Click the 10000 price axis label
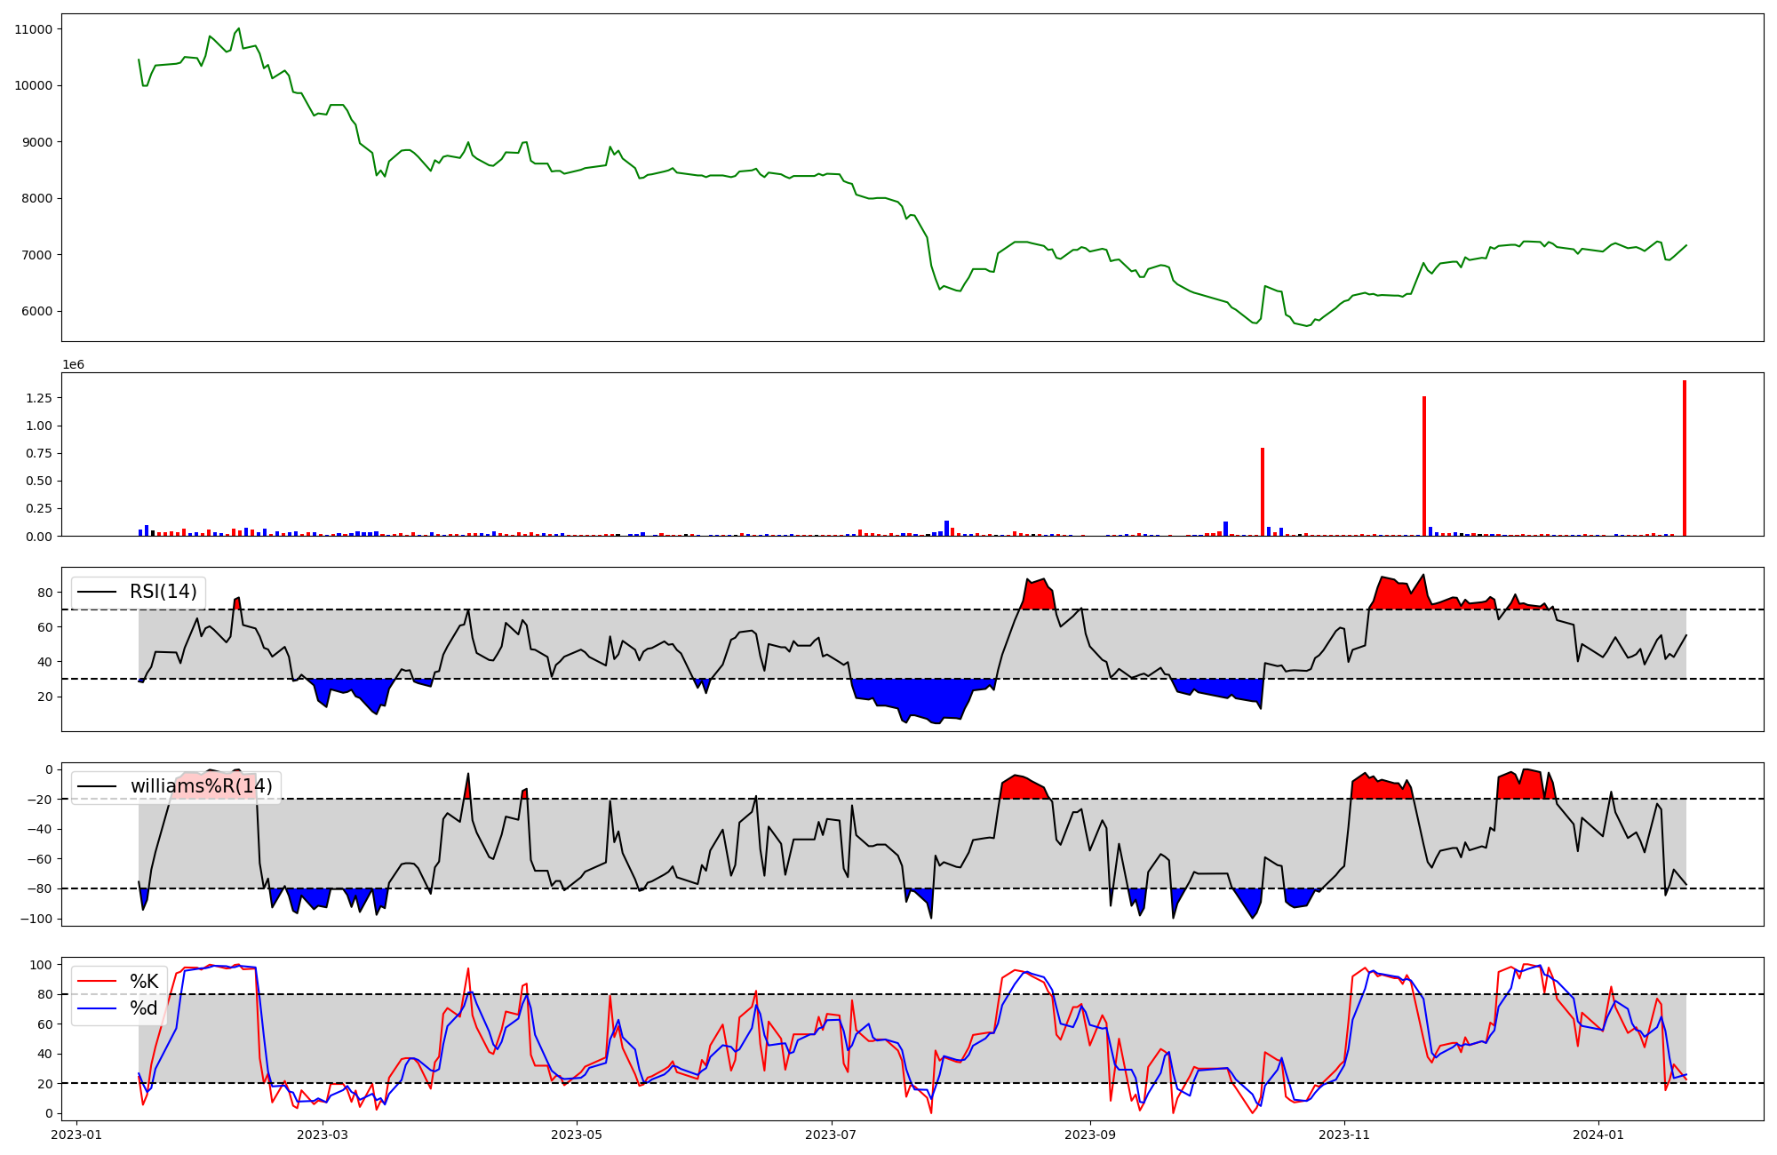Screen dimensions: 1777x1155 [34, 85]
